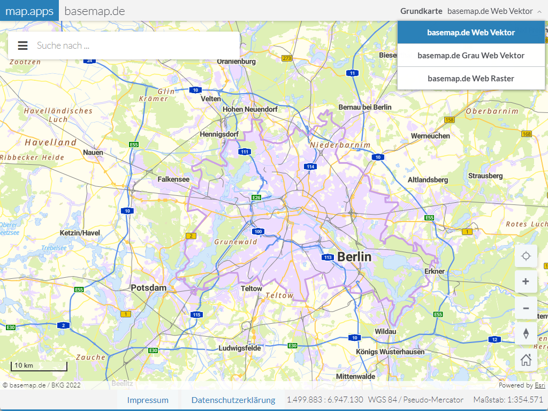Open the Datenschutzerklärung link
The image size is (548, 411).
pyautogui.click(x=233, y=400)
